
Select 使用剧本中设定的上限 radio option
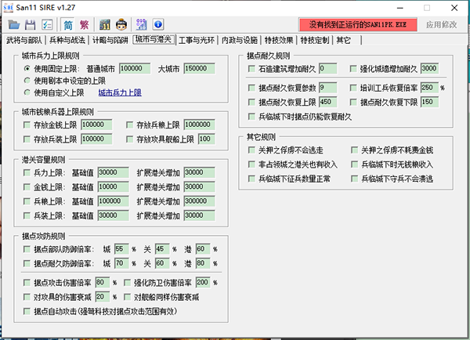coord(27,81)
